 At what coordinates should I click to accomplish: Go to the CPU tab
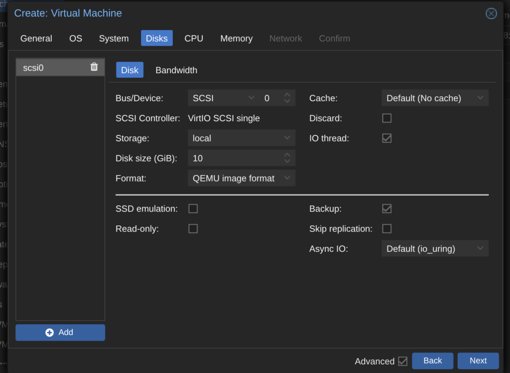coord(194,38)
